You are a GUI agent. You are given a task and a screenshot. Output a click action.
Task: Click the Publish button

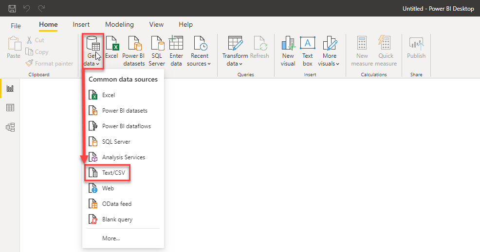(416, 48)
